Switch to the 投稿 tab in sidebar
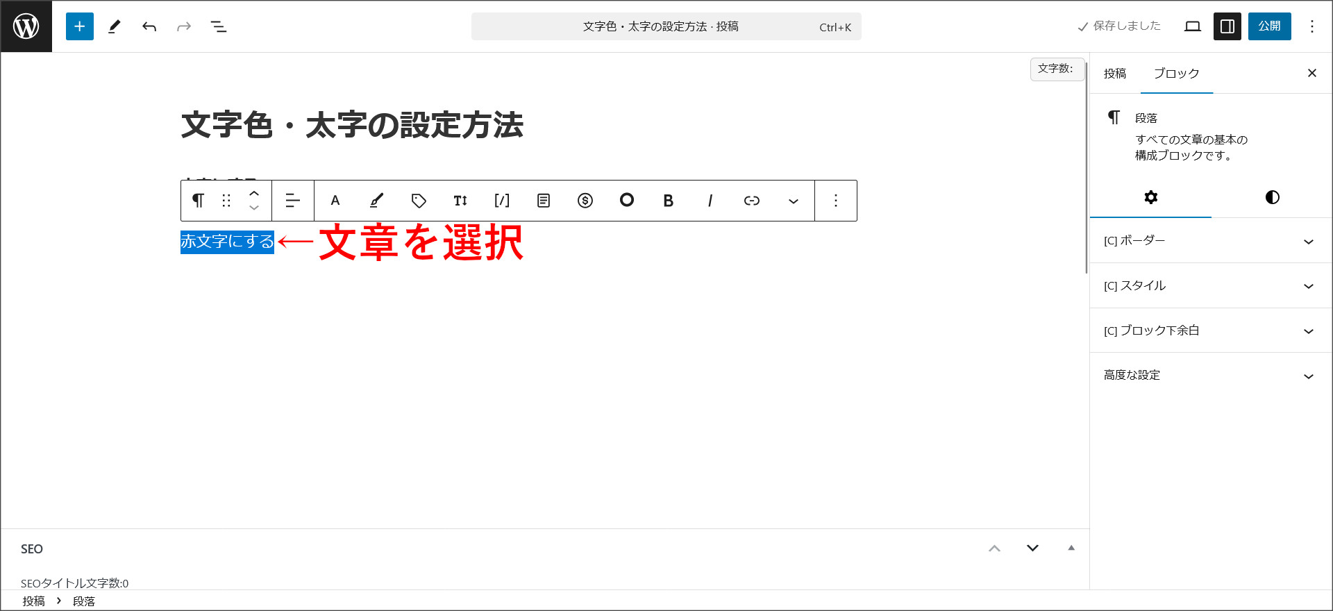The height and width of the screenshot is (611, 1333). (1115, 74)
